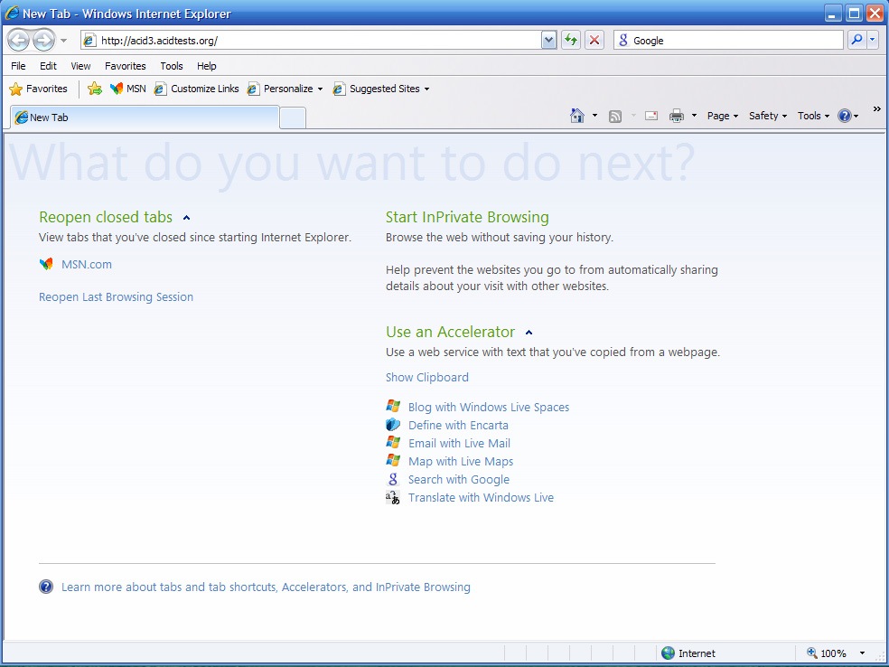The width and height of the screenshot is (889, 667).
Task: Open the Help menu
Action: 206,66
